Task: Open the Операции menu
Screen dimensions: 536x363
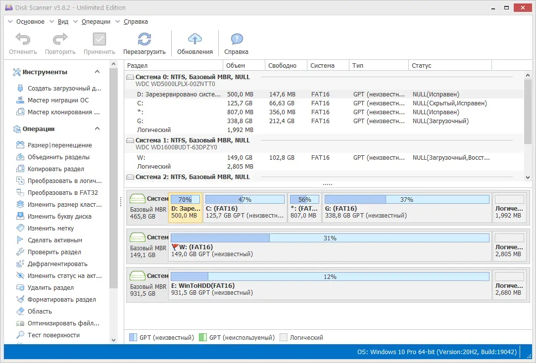Action: coord(96,22)
